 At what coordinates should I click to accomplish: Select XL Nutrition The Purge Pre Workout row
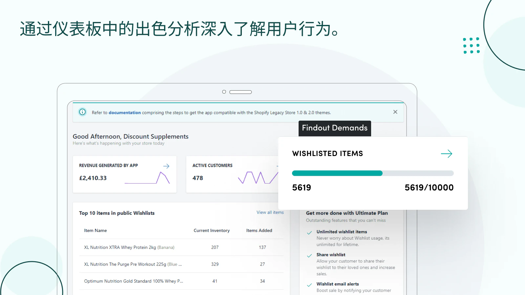pos(181,264)
